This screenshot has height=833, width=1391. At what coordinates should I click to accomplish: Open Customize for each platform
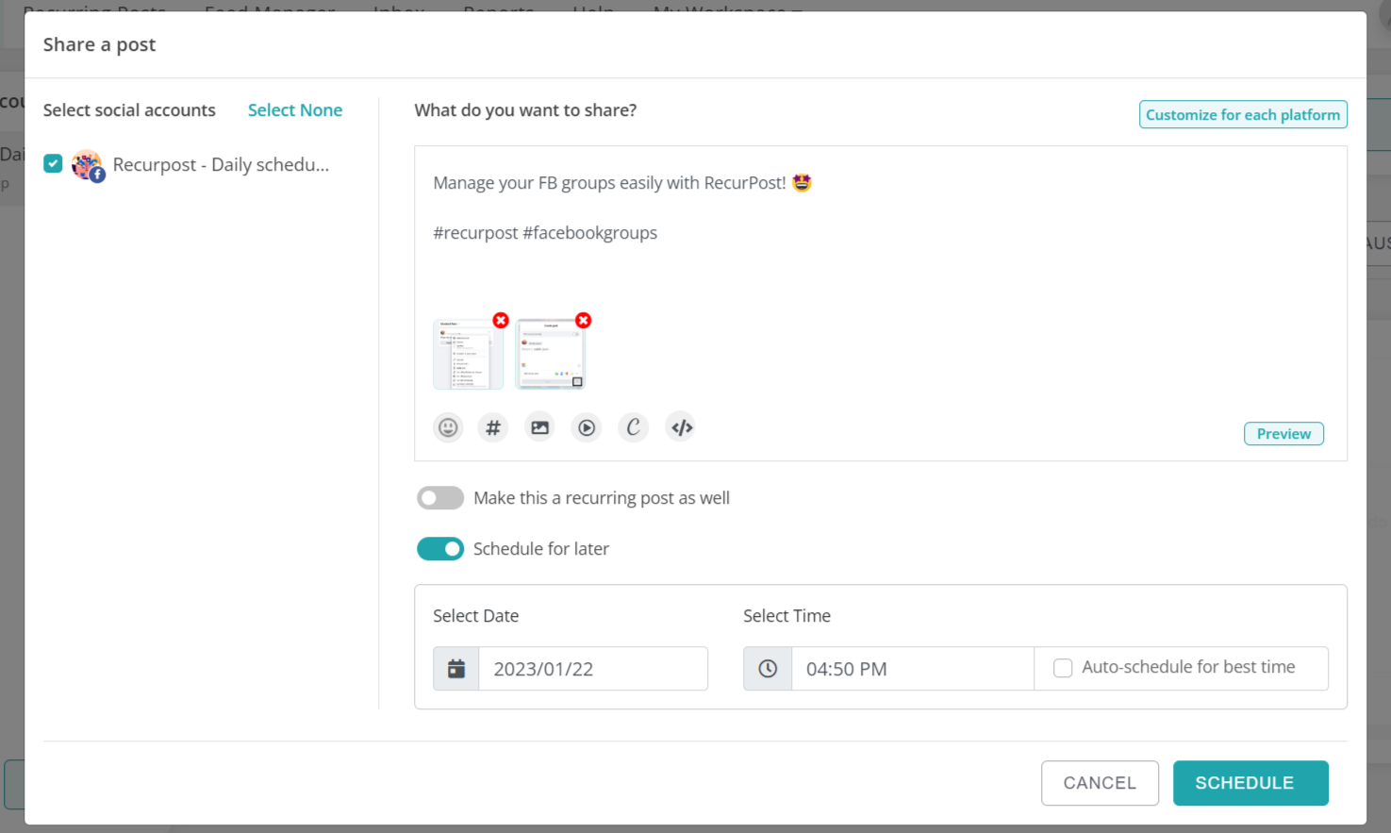pos(1243,114)
